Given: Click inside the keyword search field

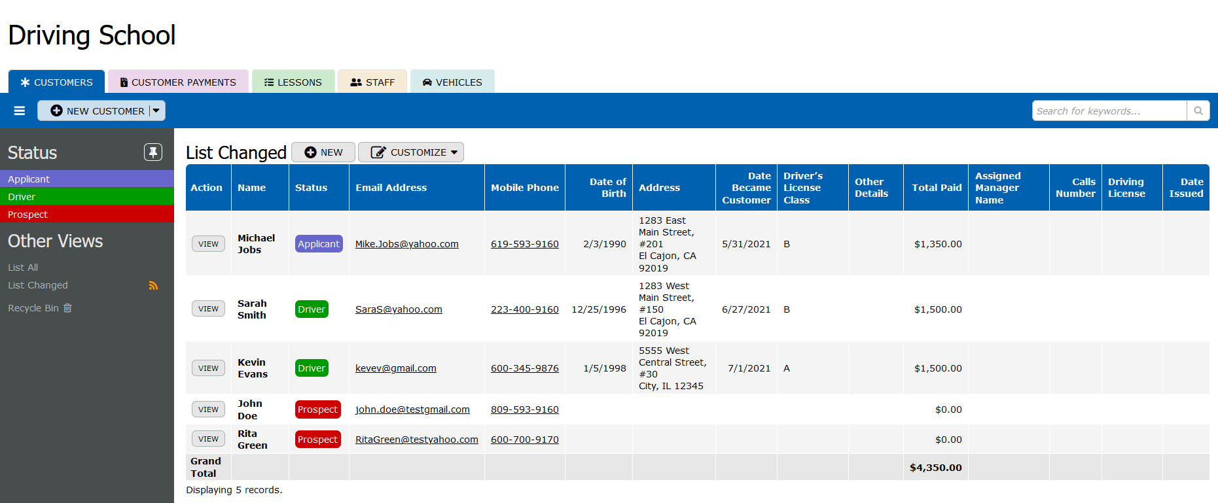Looking at the screenshot, I should (x=1109, y=111).
